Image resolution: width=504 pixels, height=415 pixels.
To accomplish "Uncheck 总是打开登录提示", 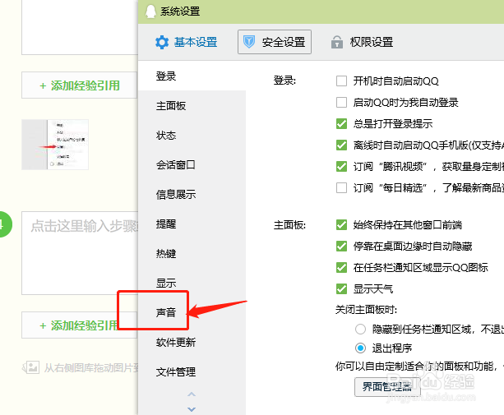I will click(341, 123).
